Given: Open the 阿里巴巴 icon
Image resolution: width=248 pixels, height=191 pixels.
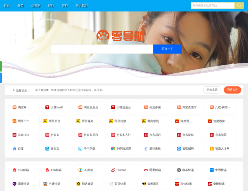Looking at the screenshot, I should [x=14, y=121].
